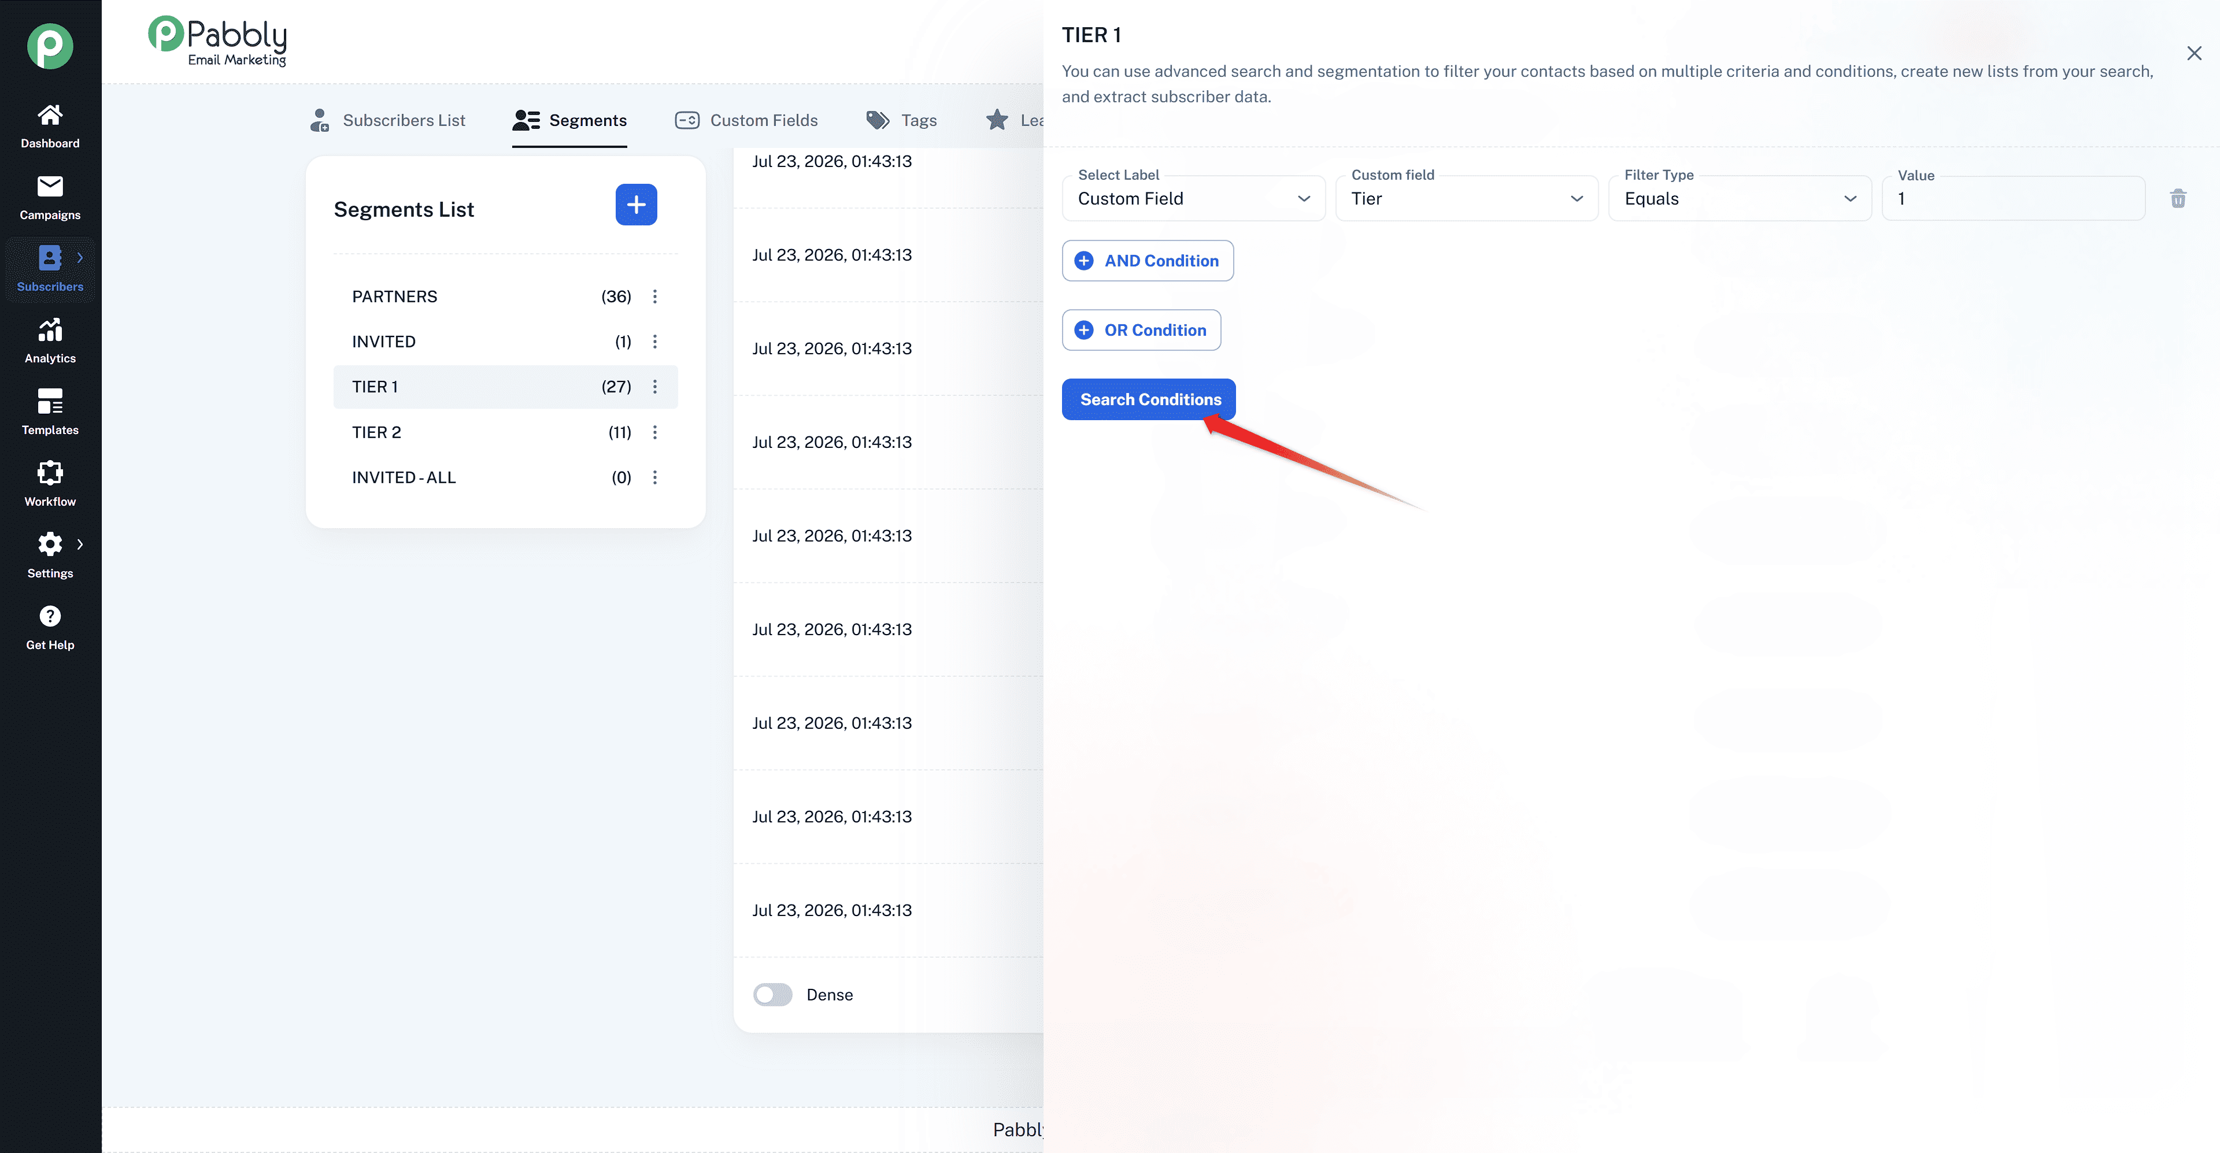Open Settings gear icon
This screenshot has height=1153, width=2220.
tap(50, 544)
